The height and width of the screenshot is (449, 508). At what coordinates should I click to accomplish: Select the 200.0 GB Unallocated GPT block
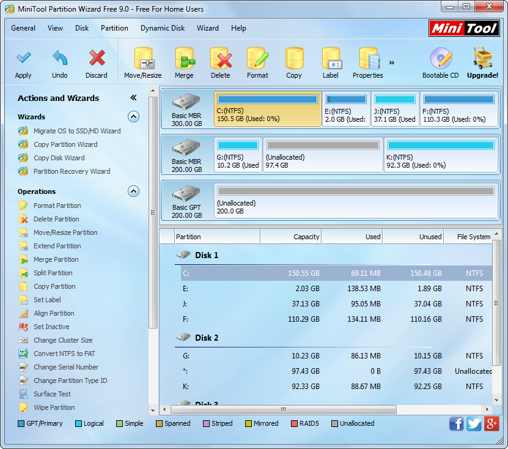(356, 201)
